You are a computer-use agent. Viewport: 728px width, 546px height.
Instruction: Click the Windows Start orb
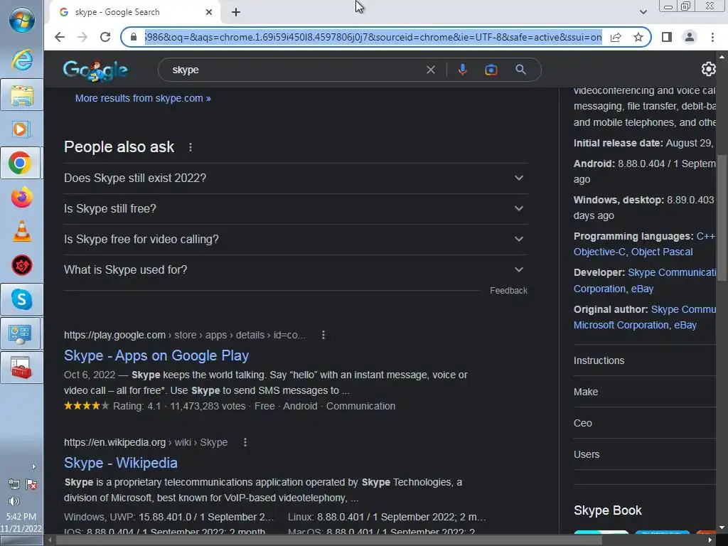click(22, 19)
